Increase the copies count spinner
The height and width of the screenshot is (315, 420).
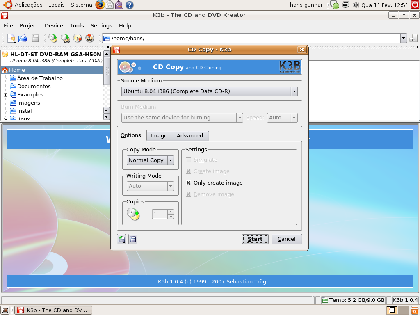(171, 212)
